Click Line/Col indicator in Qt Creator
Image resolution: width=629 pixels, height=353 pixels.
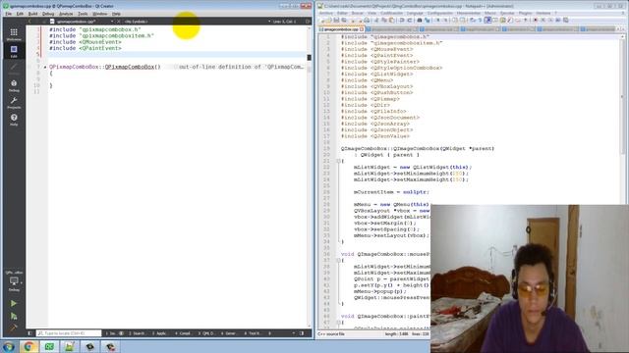click(x=285, y=22)
